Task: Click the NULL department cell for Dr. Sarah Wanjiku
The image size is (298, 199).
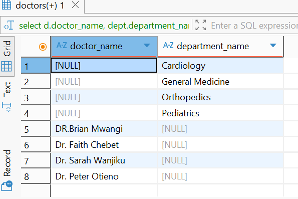Action: click(220, 160)
